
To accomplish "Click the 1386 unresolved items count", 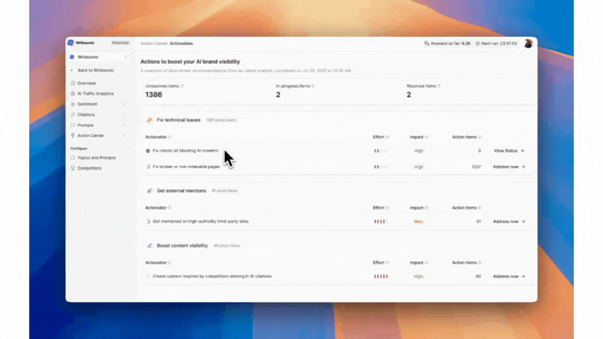I will point(153,95).
